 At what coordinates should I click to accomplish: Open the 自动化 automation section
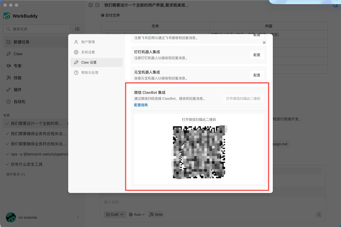point(19,102)
